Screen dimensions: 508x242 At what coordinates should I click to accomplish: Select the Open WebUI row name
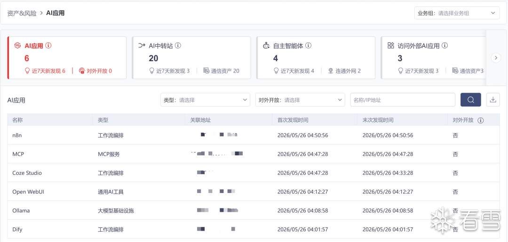click(x=28, y=192)
